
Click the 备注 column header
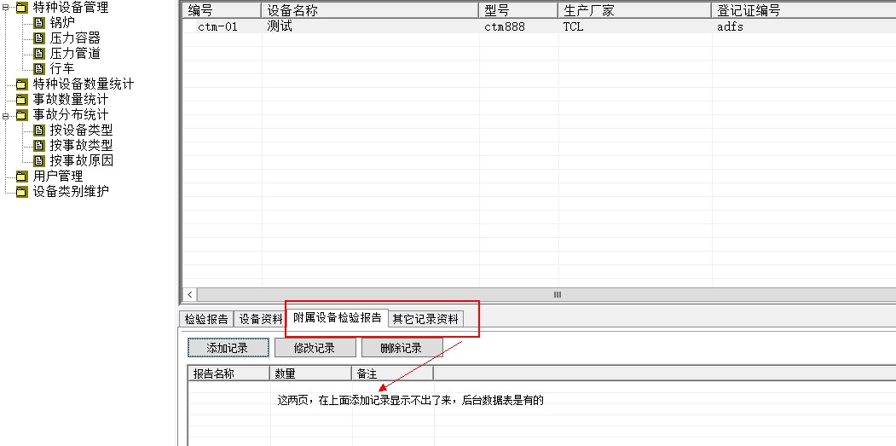point(392,374)
